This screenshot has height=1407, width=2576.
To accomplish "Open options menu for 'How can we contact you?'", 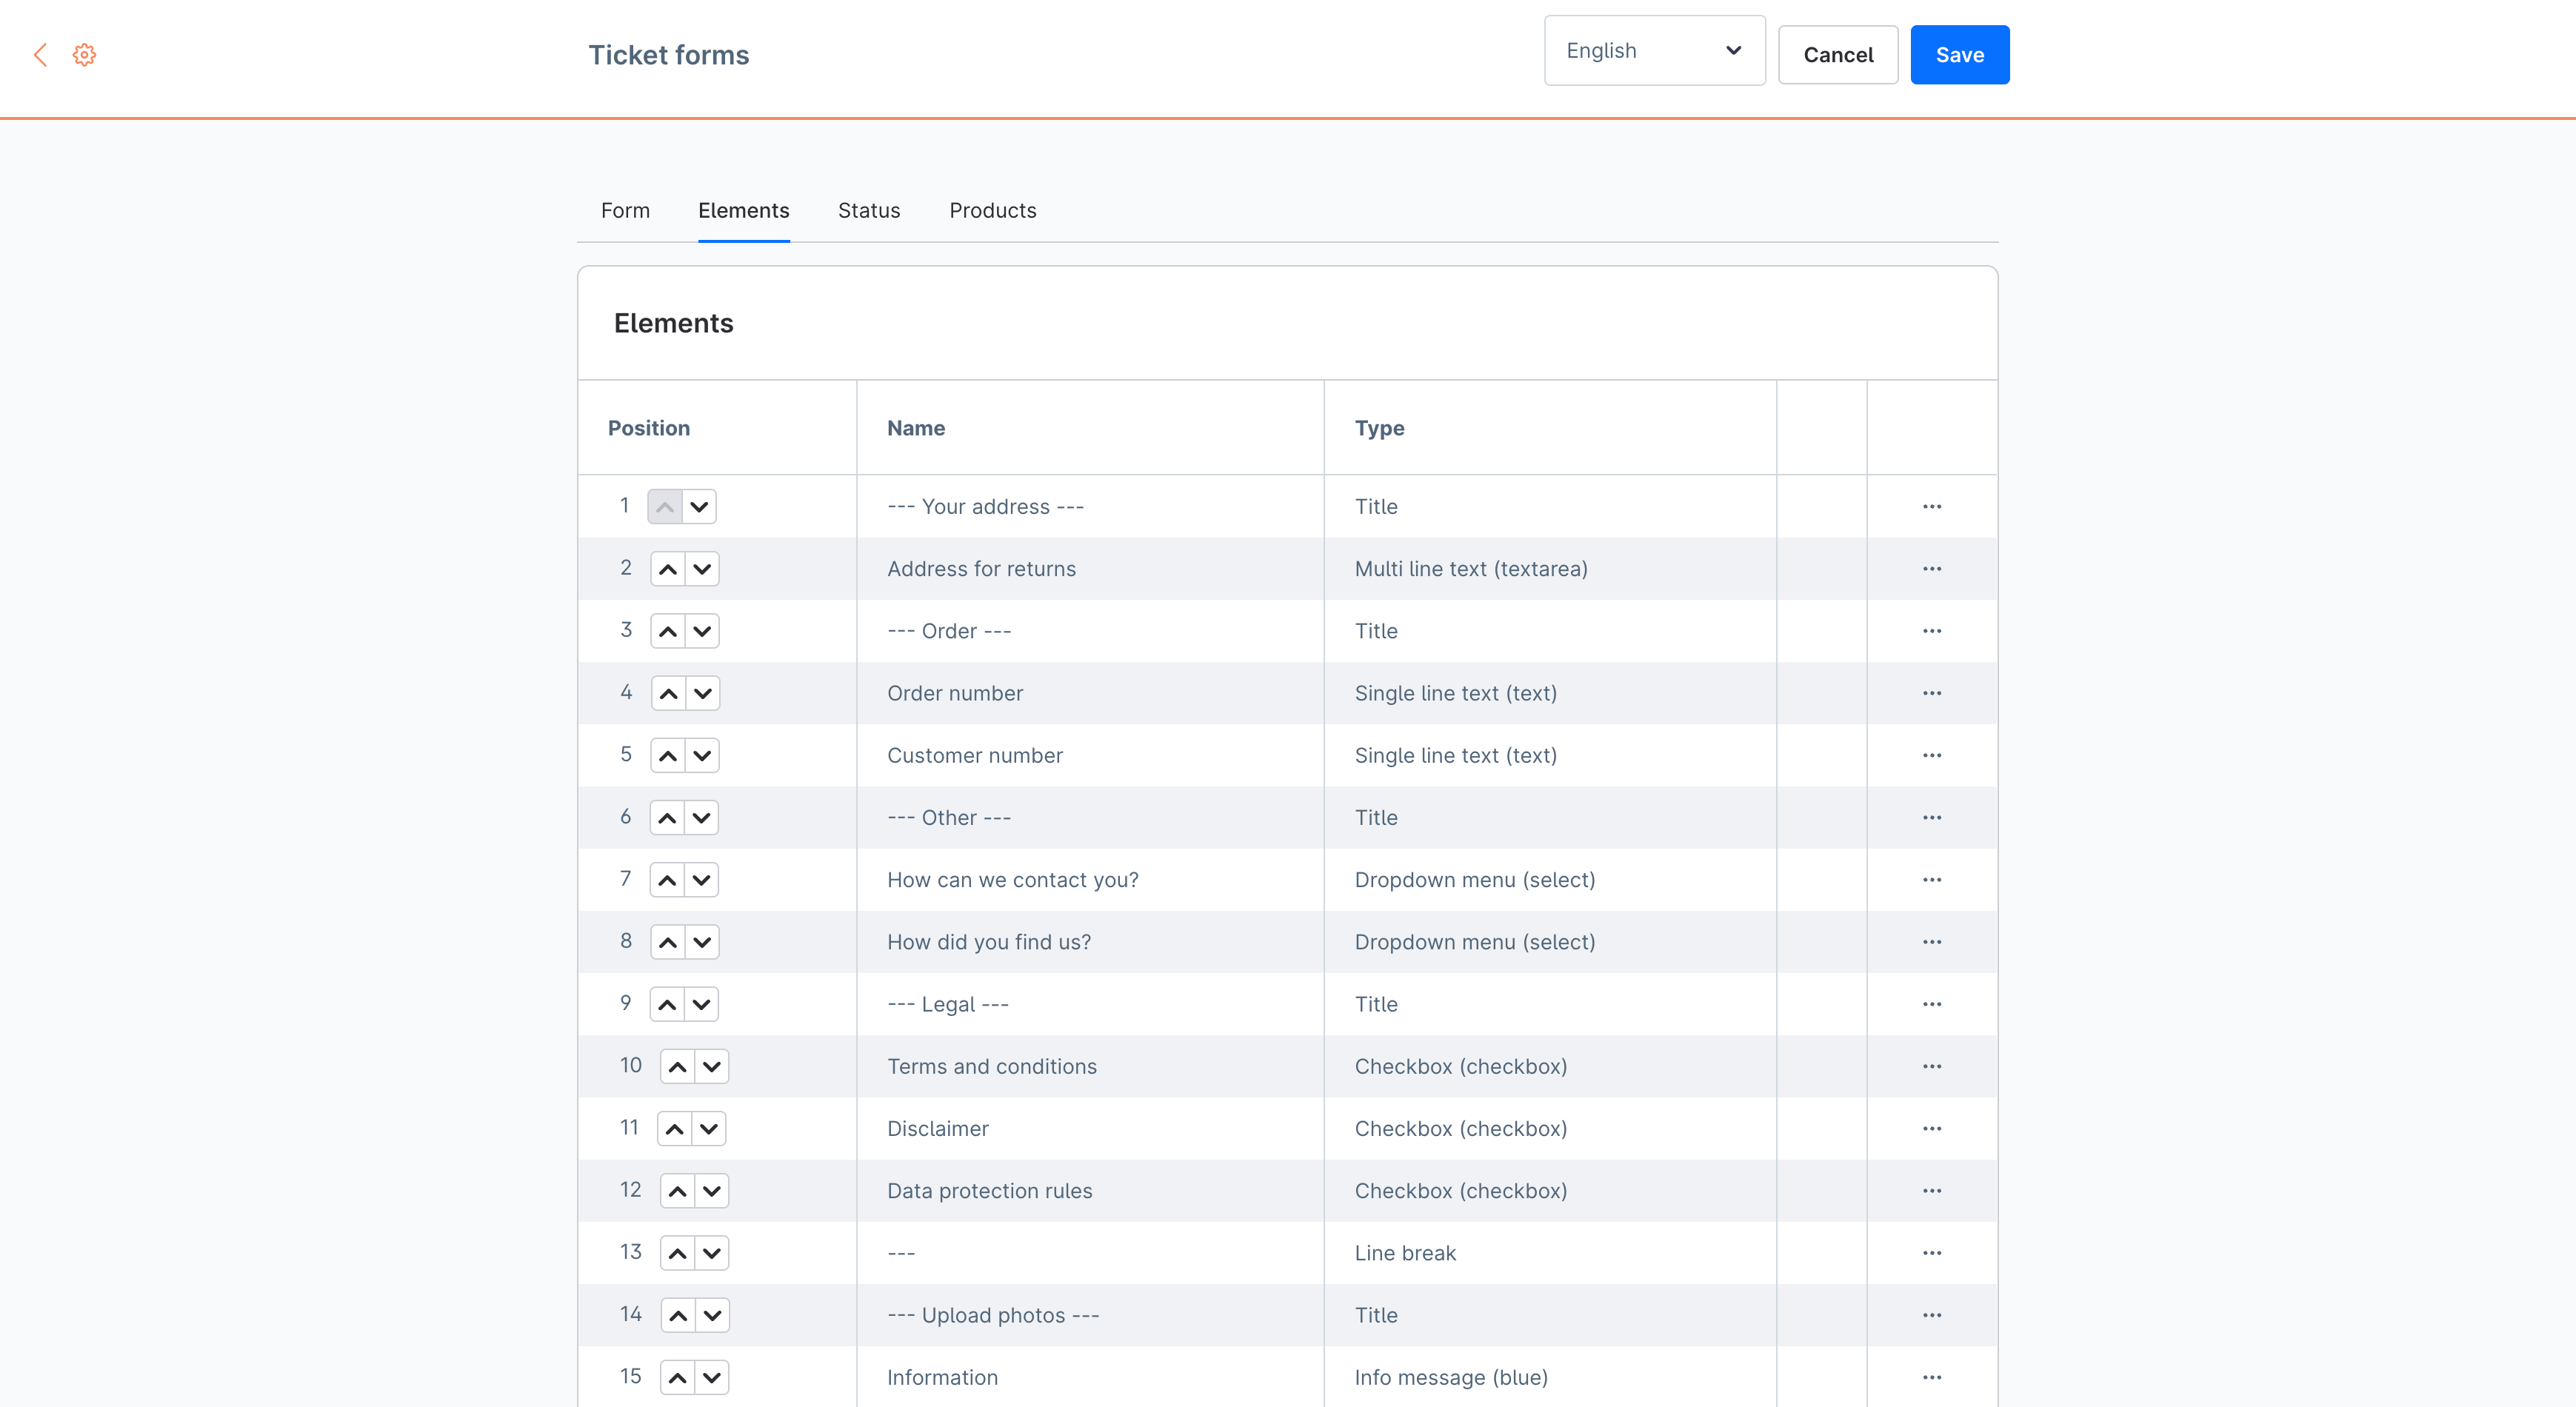I will [x=1932, y=880].
